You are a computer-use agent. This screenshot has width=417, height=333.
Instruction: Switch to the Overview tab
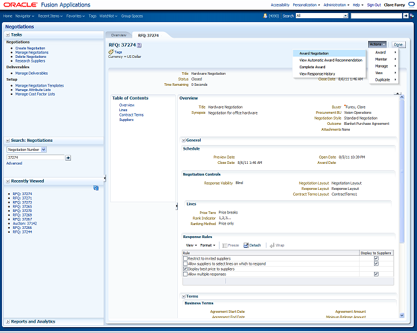[119, 35]
